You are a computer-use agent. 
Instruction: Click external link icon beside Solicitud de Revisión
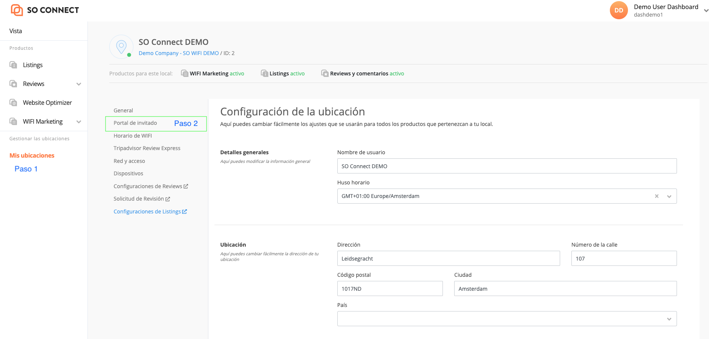[168, 199]
